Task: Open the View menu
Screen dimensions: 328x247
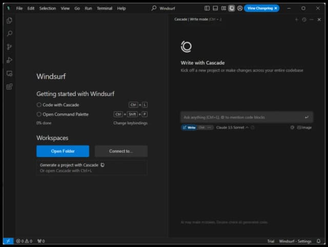Action: (x=65, y=8)
